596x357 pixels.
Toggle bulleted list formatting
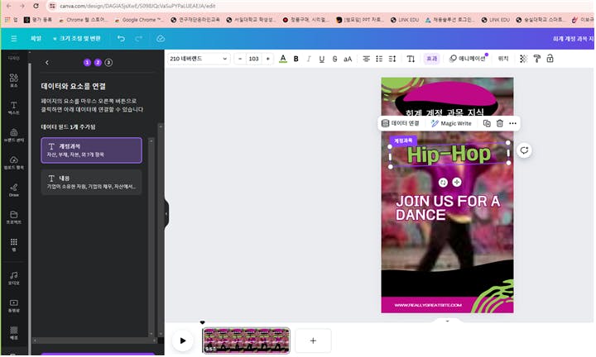tap(379, 59)
